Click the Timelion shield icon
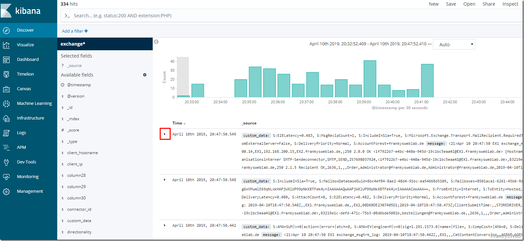Screen dimensions: 524x241 click(x=6, y=74)
